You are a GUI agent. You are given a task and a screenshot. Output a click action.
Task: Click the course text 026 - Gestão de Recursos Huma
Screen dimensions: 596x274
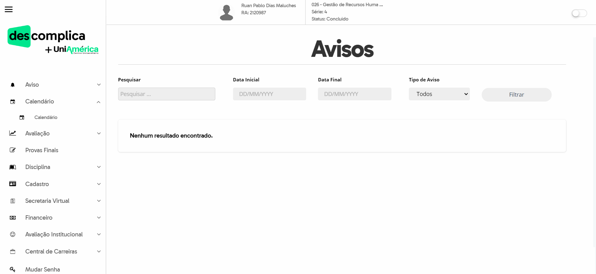[x=347, y=5]
